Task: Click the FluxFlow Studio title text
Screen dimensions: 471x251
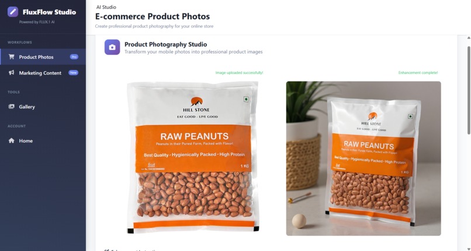Action: pyautogui.click(x=49, y=12)
